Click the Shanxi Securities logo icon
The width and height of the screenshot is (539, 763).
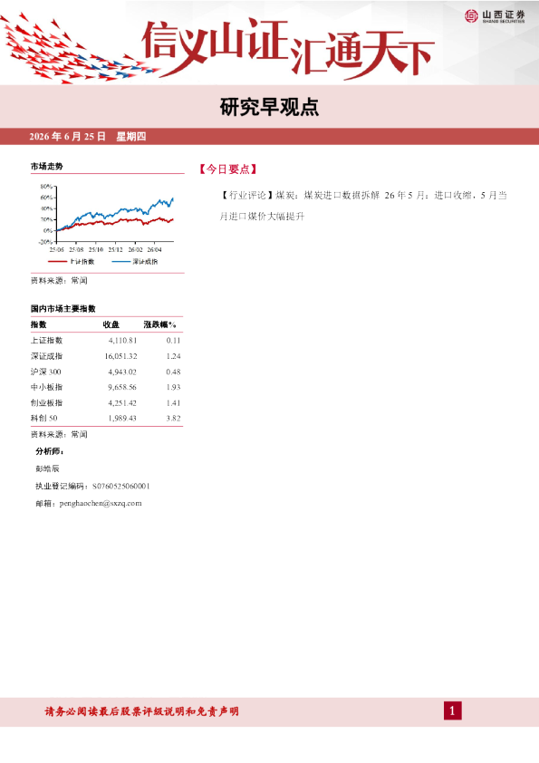(471, 16)
